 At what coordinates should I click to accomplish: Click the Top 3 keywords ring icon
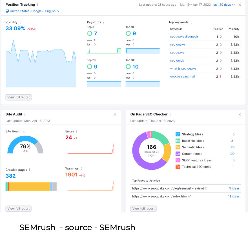90,33
